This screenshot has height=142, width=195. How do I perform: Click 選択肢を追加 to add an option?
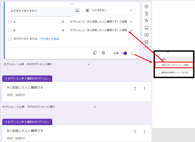21,39
